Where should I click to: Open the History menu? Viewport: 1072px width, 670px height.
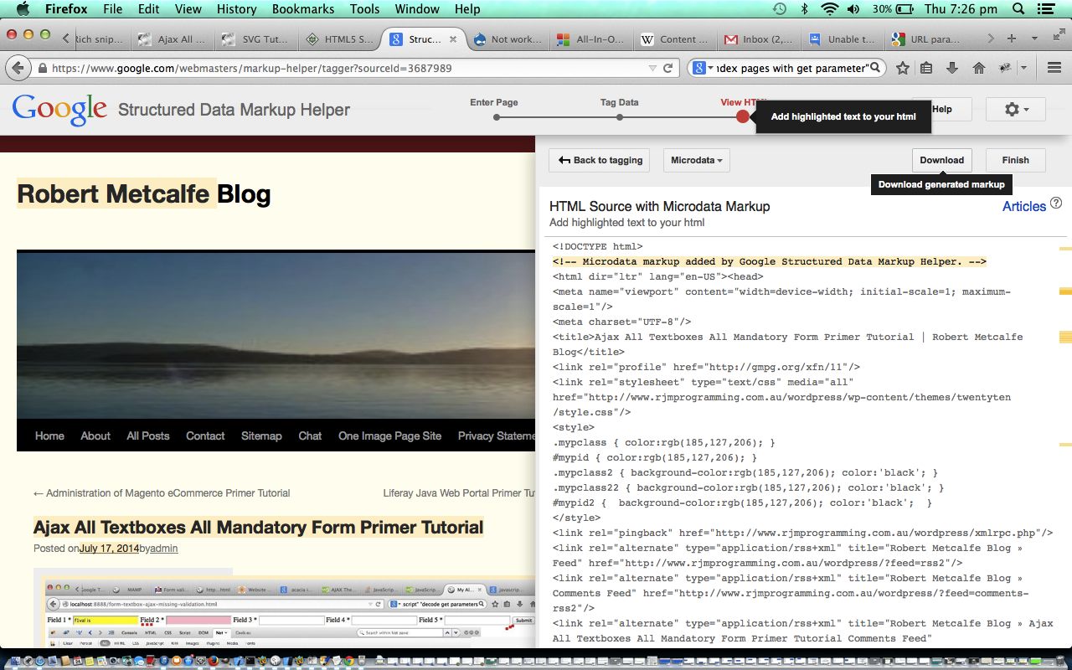pyautogui.click(x=236, y=9)
